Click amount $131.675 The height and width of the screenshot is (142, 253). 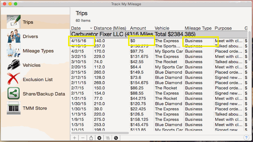pos(139,57)
